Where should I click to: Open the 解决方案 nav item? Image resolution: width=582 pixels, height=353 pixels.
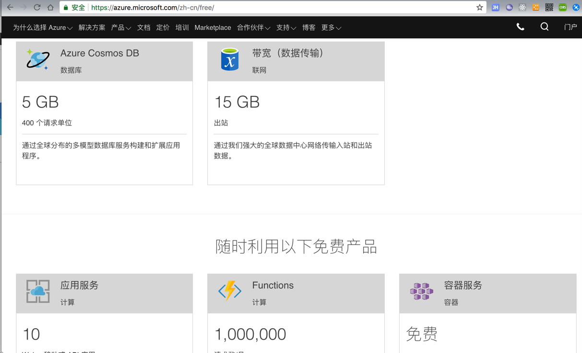click(x=92, y=28)
